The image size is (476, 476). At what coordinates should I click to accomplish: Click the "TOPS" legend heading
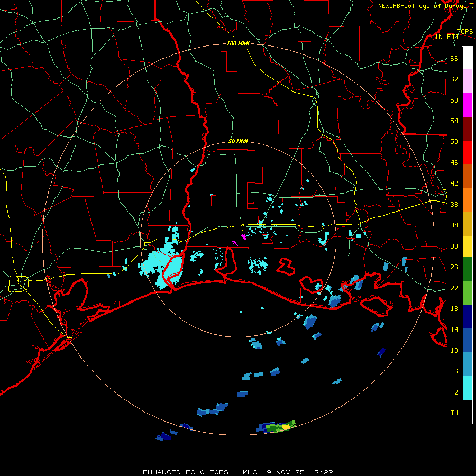(x=465, y=31)
